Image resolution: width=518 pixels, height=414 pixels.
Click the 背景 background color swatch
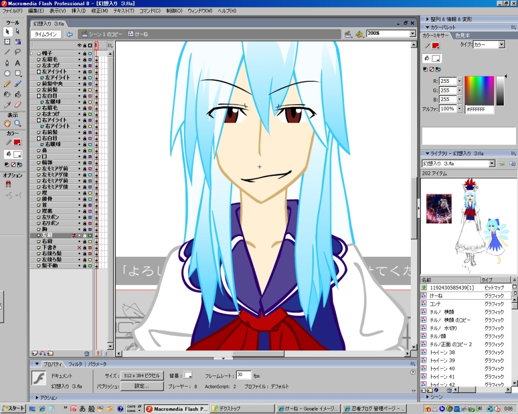pos(188,376)
